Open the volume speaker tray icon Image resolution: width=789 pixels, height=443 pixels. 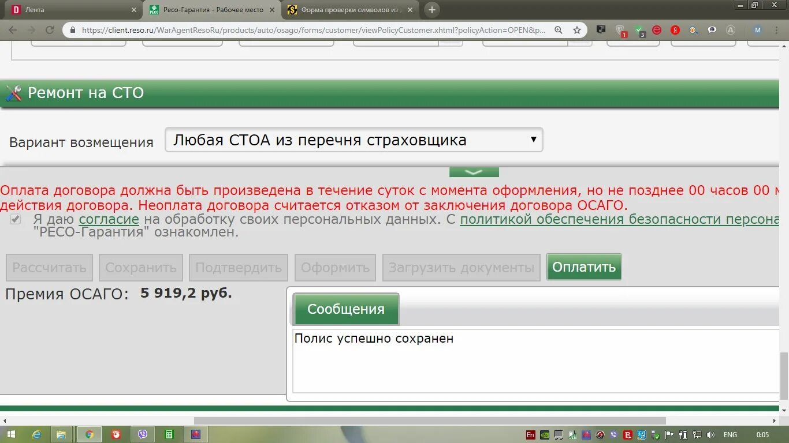point(710,435)
